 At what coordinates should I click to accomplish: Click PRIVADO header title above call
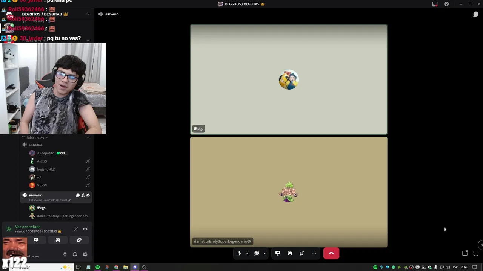(112, 14)
